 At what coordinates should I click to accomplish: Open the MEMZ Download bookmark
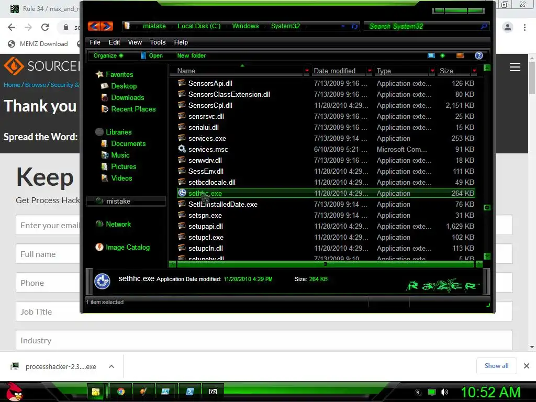pos(38,44)
